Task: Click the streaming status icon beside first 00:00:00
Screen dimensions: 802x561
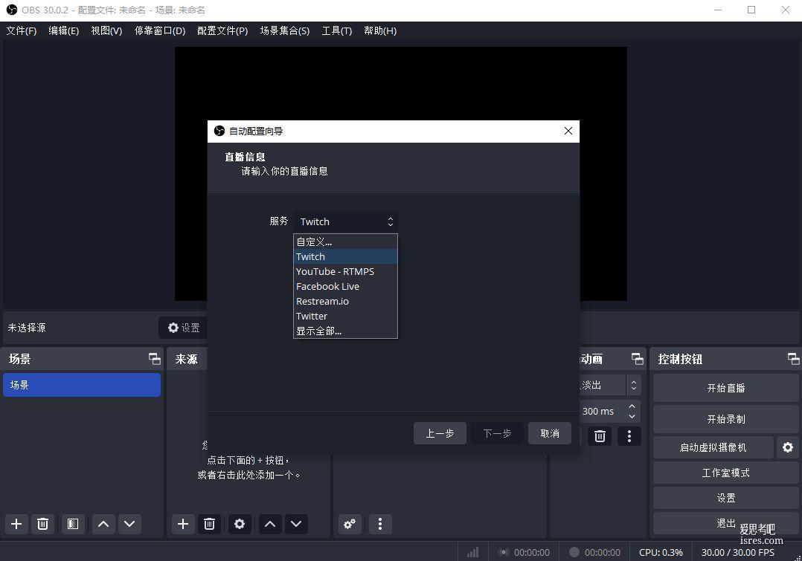Action: click(x=504, y=552)
